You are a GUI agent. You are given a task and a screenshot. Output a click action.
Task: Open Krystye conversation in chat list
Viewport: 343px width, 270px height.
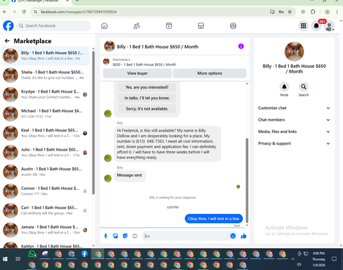pos(45,95)
